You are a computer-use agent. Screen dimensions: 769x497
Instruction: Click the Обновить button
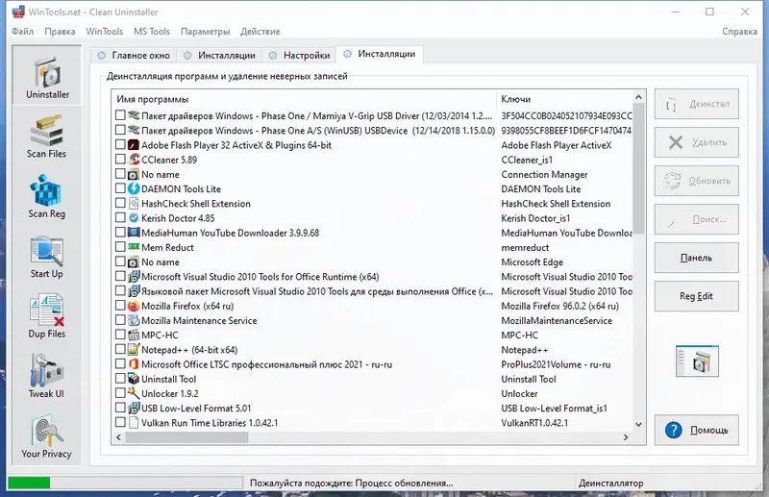(x=696, y=181)
